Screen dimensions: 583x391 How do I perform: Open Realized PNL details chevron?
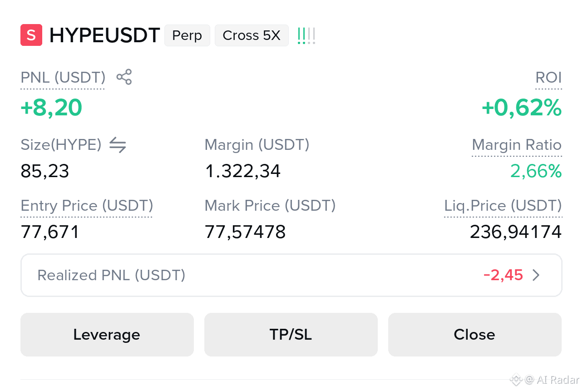tap(536, 275)
